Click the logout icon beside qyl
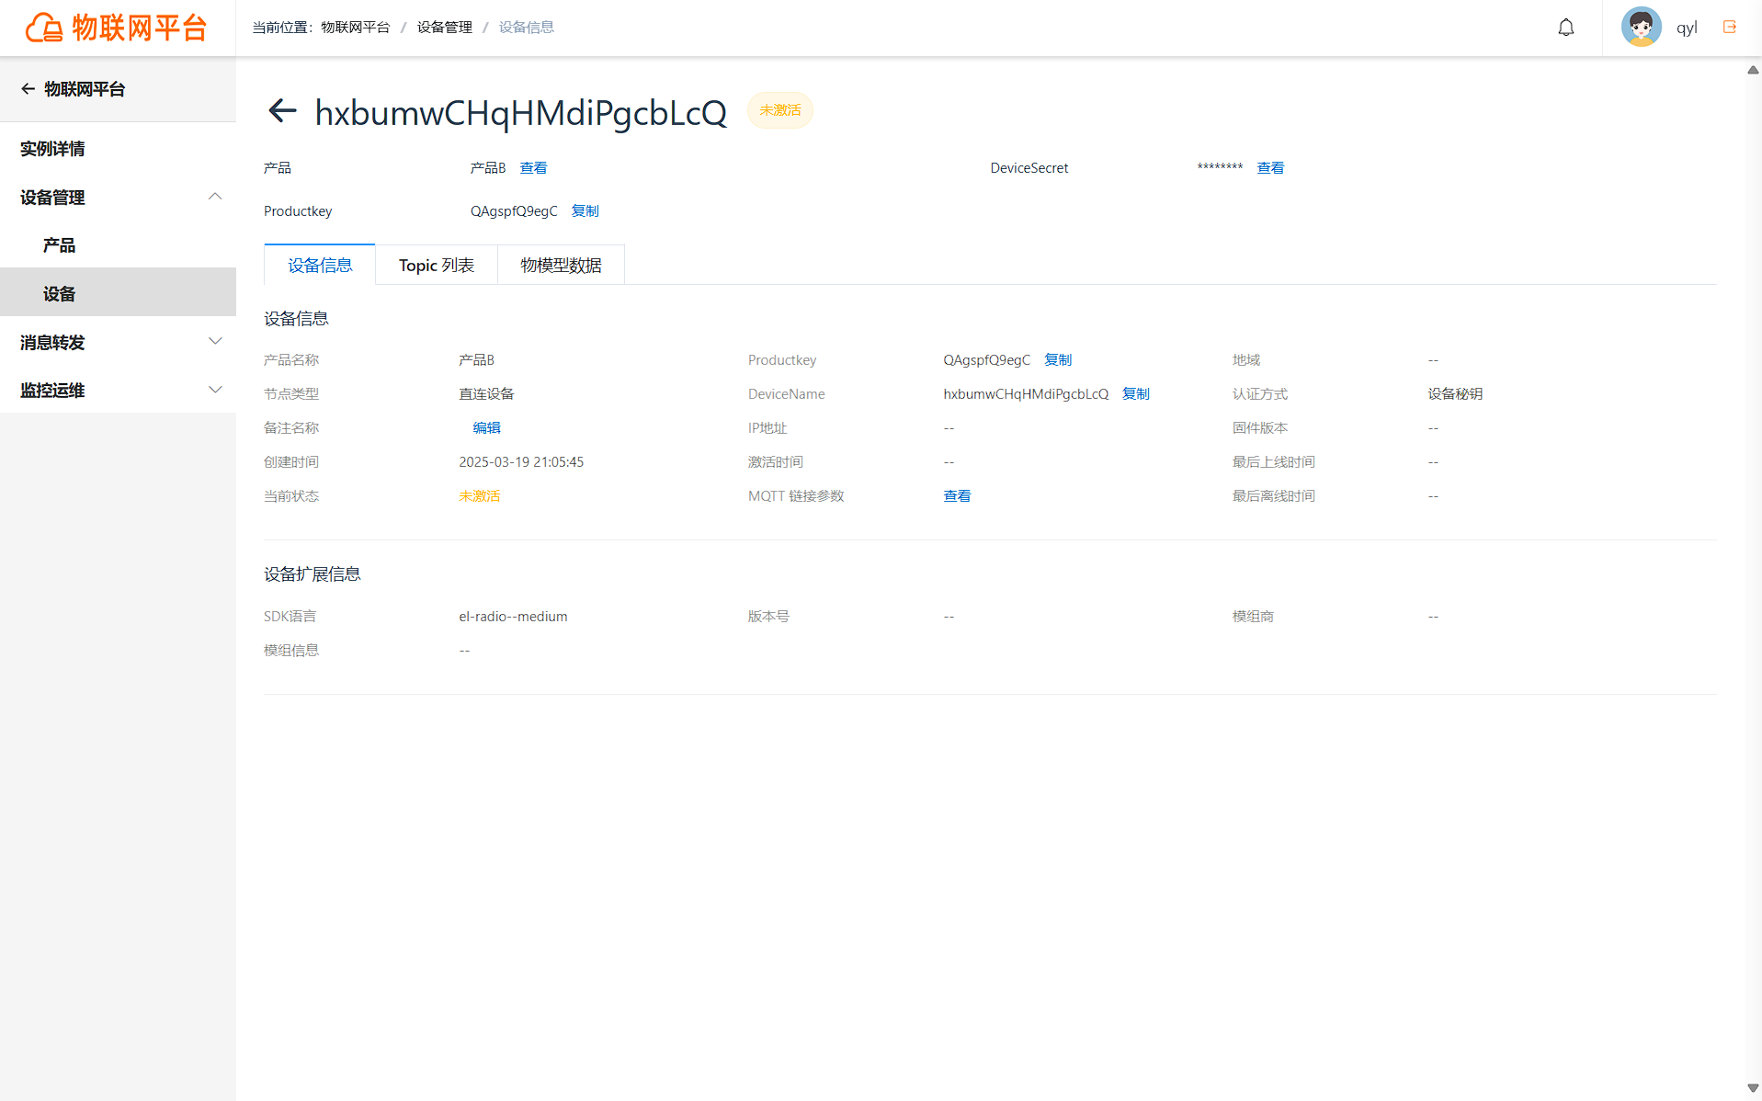 click(1730, 27)
